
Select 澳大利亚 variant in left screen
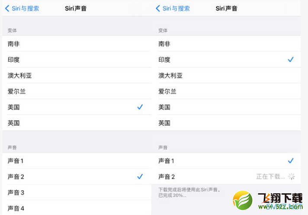[77, 76]
